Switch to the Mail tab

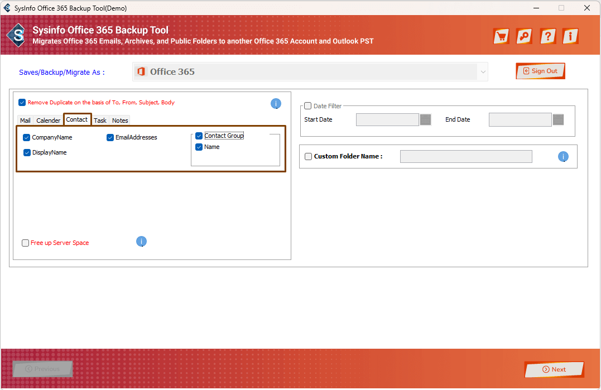point(25,121)
